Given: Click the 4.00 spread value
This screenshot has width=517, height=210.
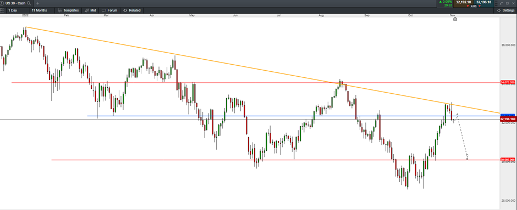Looking at the screenshot, I should click(474, 6).
